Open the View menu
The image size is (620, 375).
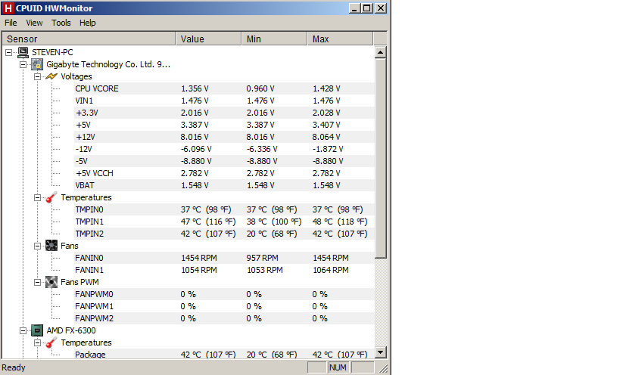[34, 23]
